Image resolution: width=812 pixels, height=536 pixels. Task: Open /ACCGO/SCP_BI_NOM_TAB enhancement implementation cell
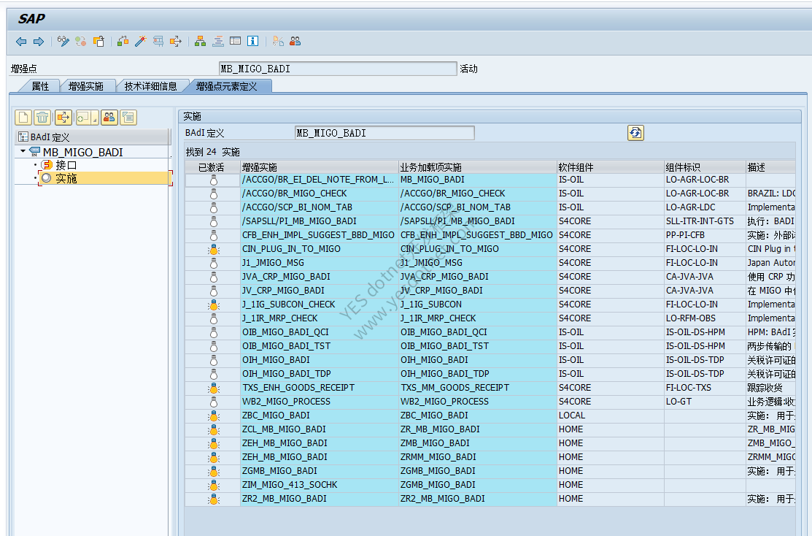coord(319,207)
